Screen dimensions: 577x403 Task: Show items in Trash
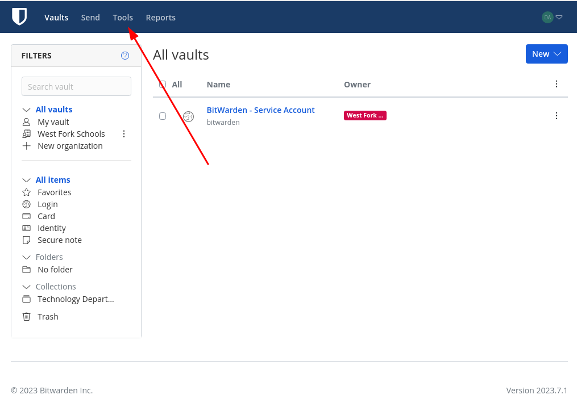[48, 317]
